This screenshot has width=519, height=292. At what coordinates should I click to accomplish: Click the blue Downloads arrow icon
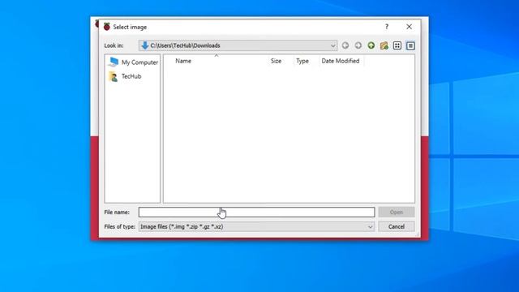(x=144, y=45)
